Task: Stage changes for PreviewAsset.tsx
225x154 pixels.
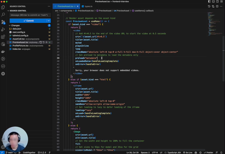Action: click(46, 42)
